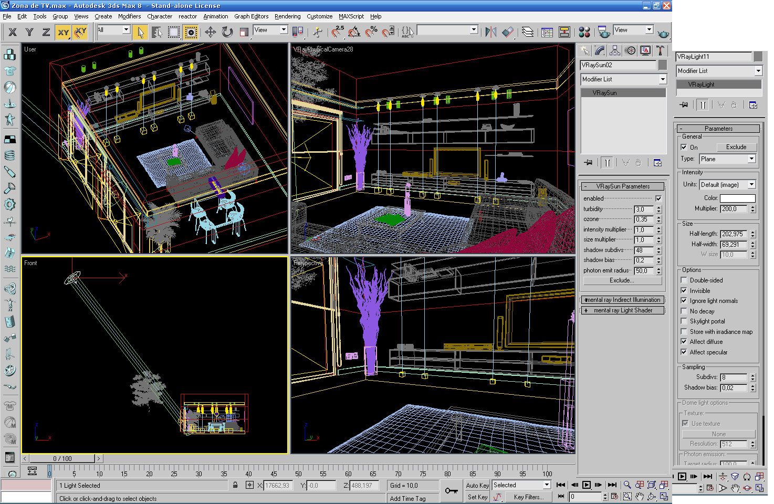Expand the mental ray Indirect Illumination rollout
The width and height of the screenshot is (774, 504).
623,300
